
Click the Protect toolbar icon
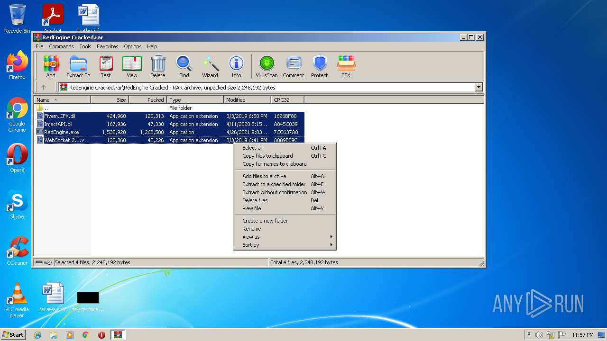coord(320,67)
